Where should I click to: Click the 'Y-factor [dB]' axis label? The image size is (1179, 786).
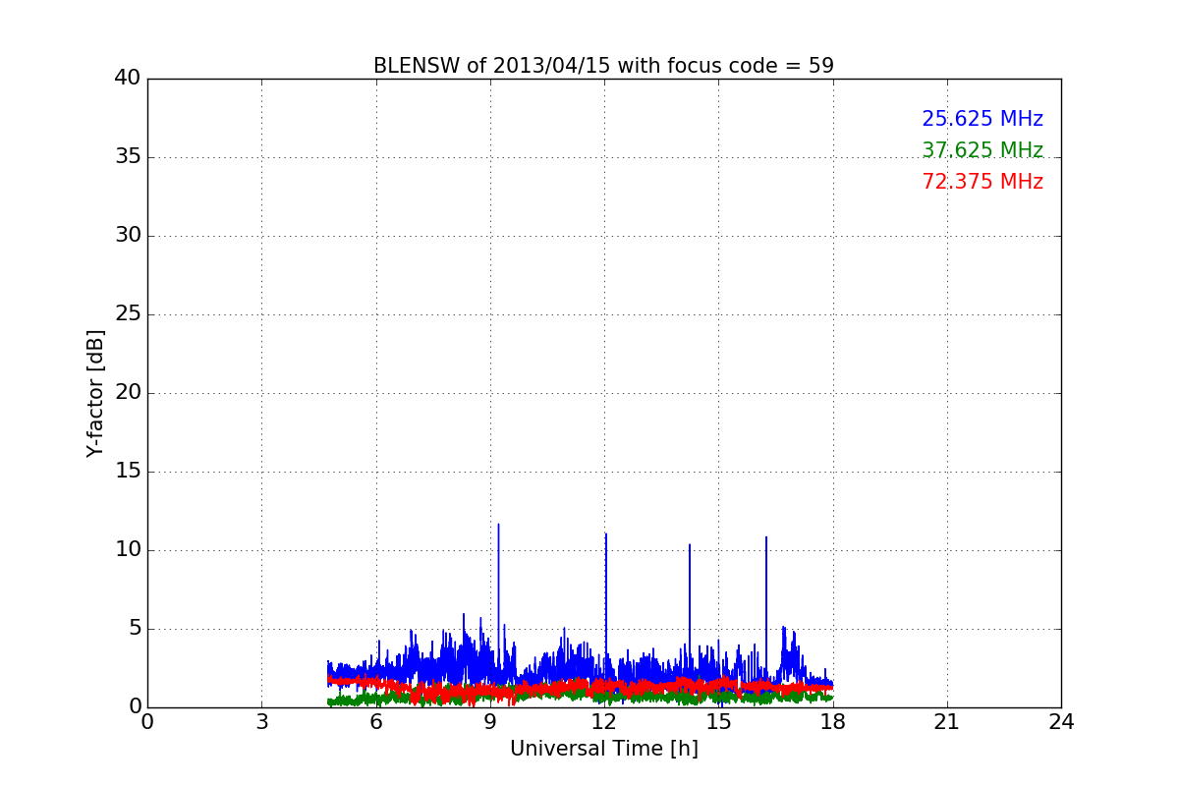(95, 393)
